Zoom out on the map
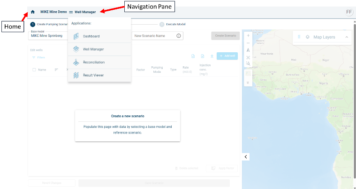Viewport: 356px width, 189px height. [248, 43]
